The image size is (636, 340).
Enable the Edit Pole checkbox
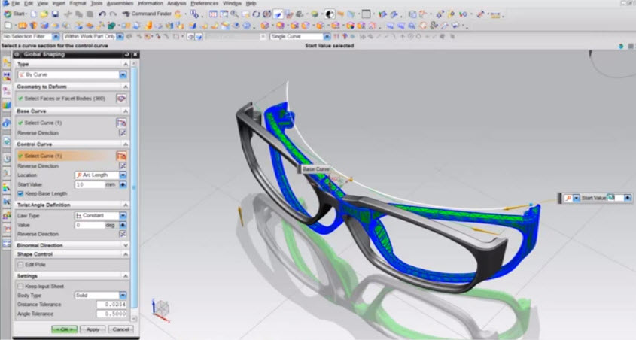coord(20,264)
